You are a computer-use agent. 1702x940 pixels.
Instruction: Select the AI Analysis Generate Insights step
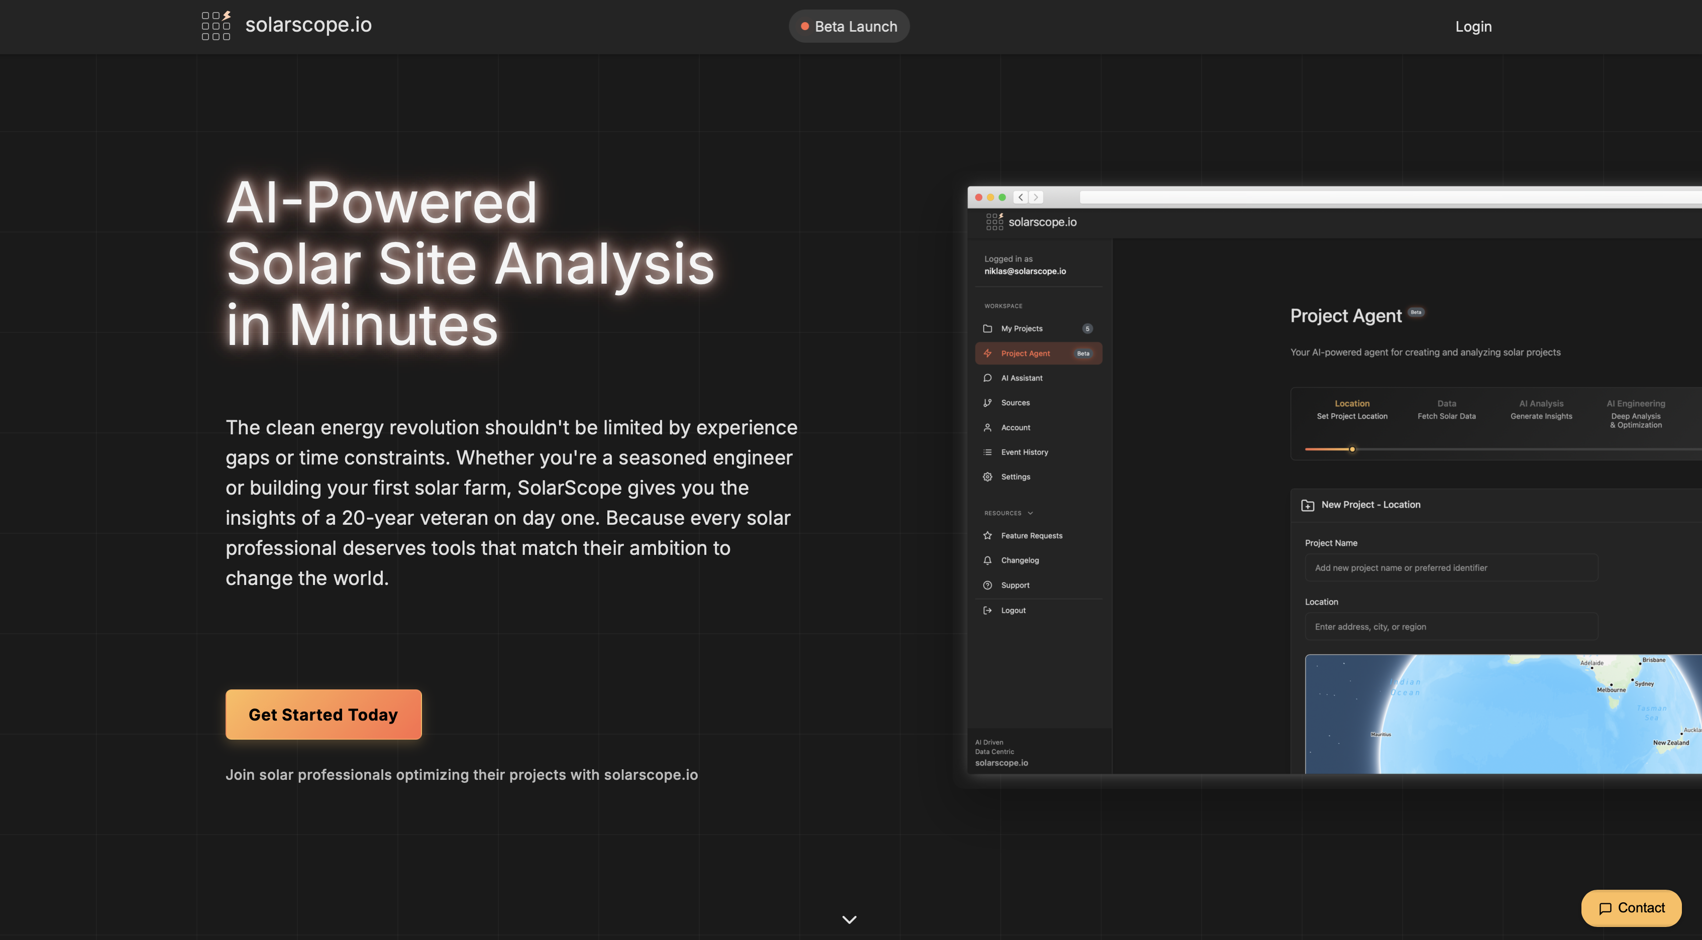[x=1541, y=410]
